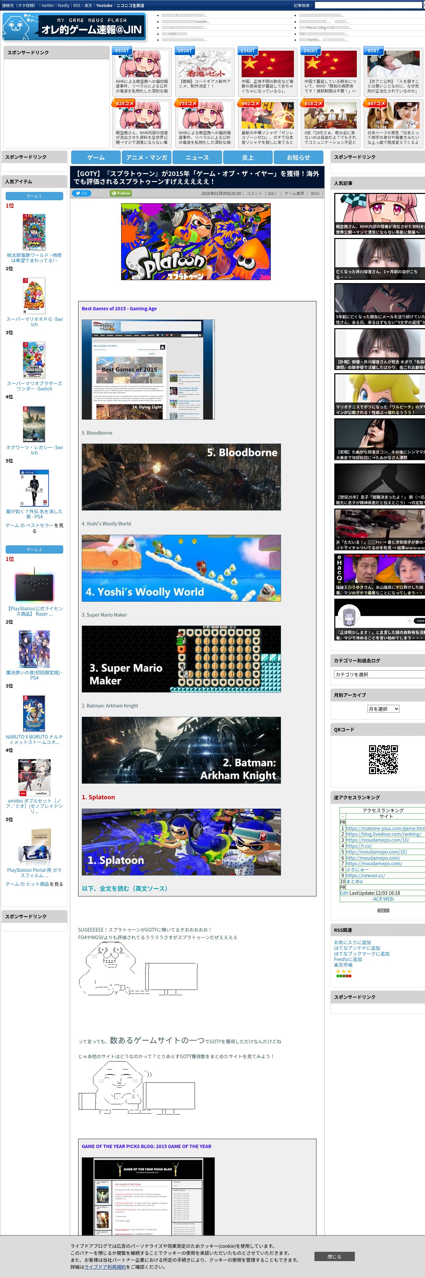Close the cookie notice with 閉じる
The height and width of the screenshot is (1277, 425).
click(334, 1256)
